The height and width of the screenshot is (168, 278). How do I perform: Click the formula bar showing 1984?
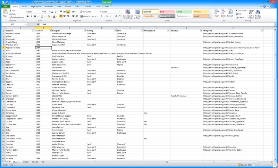click(x=139, y=24)
